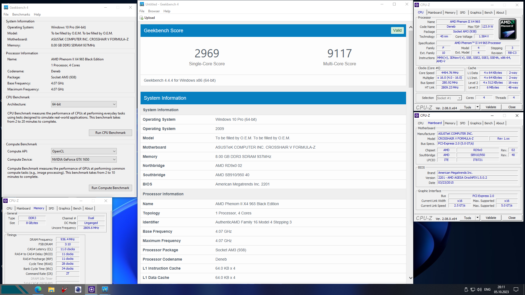
Task: Open Bench tab in top CPU-Z window
Action: 488,13
